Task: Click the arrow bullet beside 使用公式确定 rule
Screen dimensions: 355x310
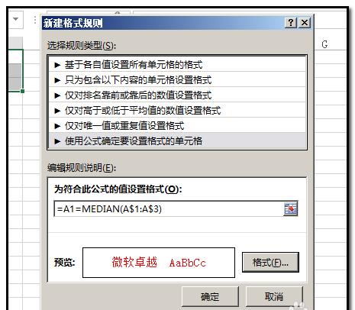Action: 57,141
